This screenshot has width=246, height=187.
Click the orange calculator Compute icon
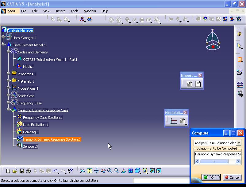coord(240,60)
